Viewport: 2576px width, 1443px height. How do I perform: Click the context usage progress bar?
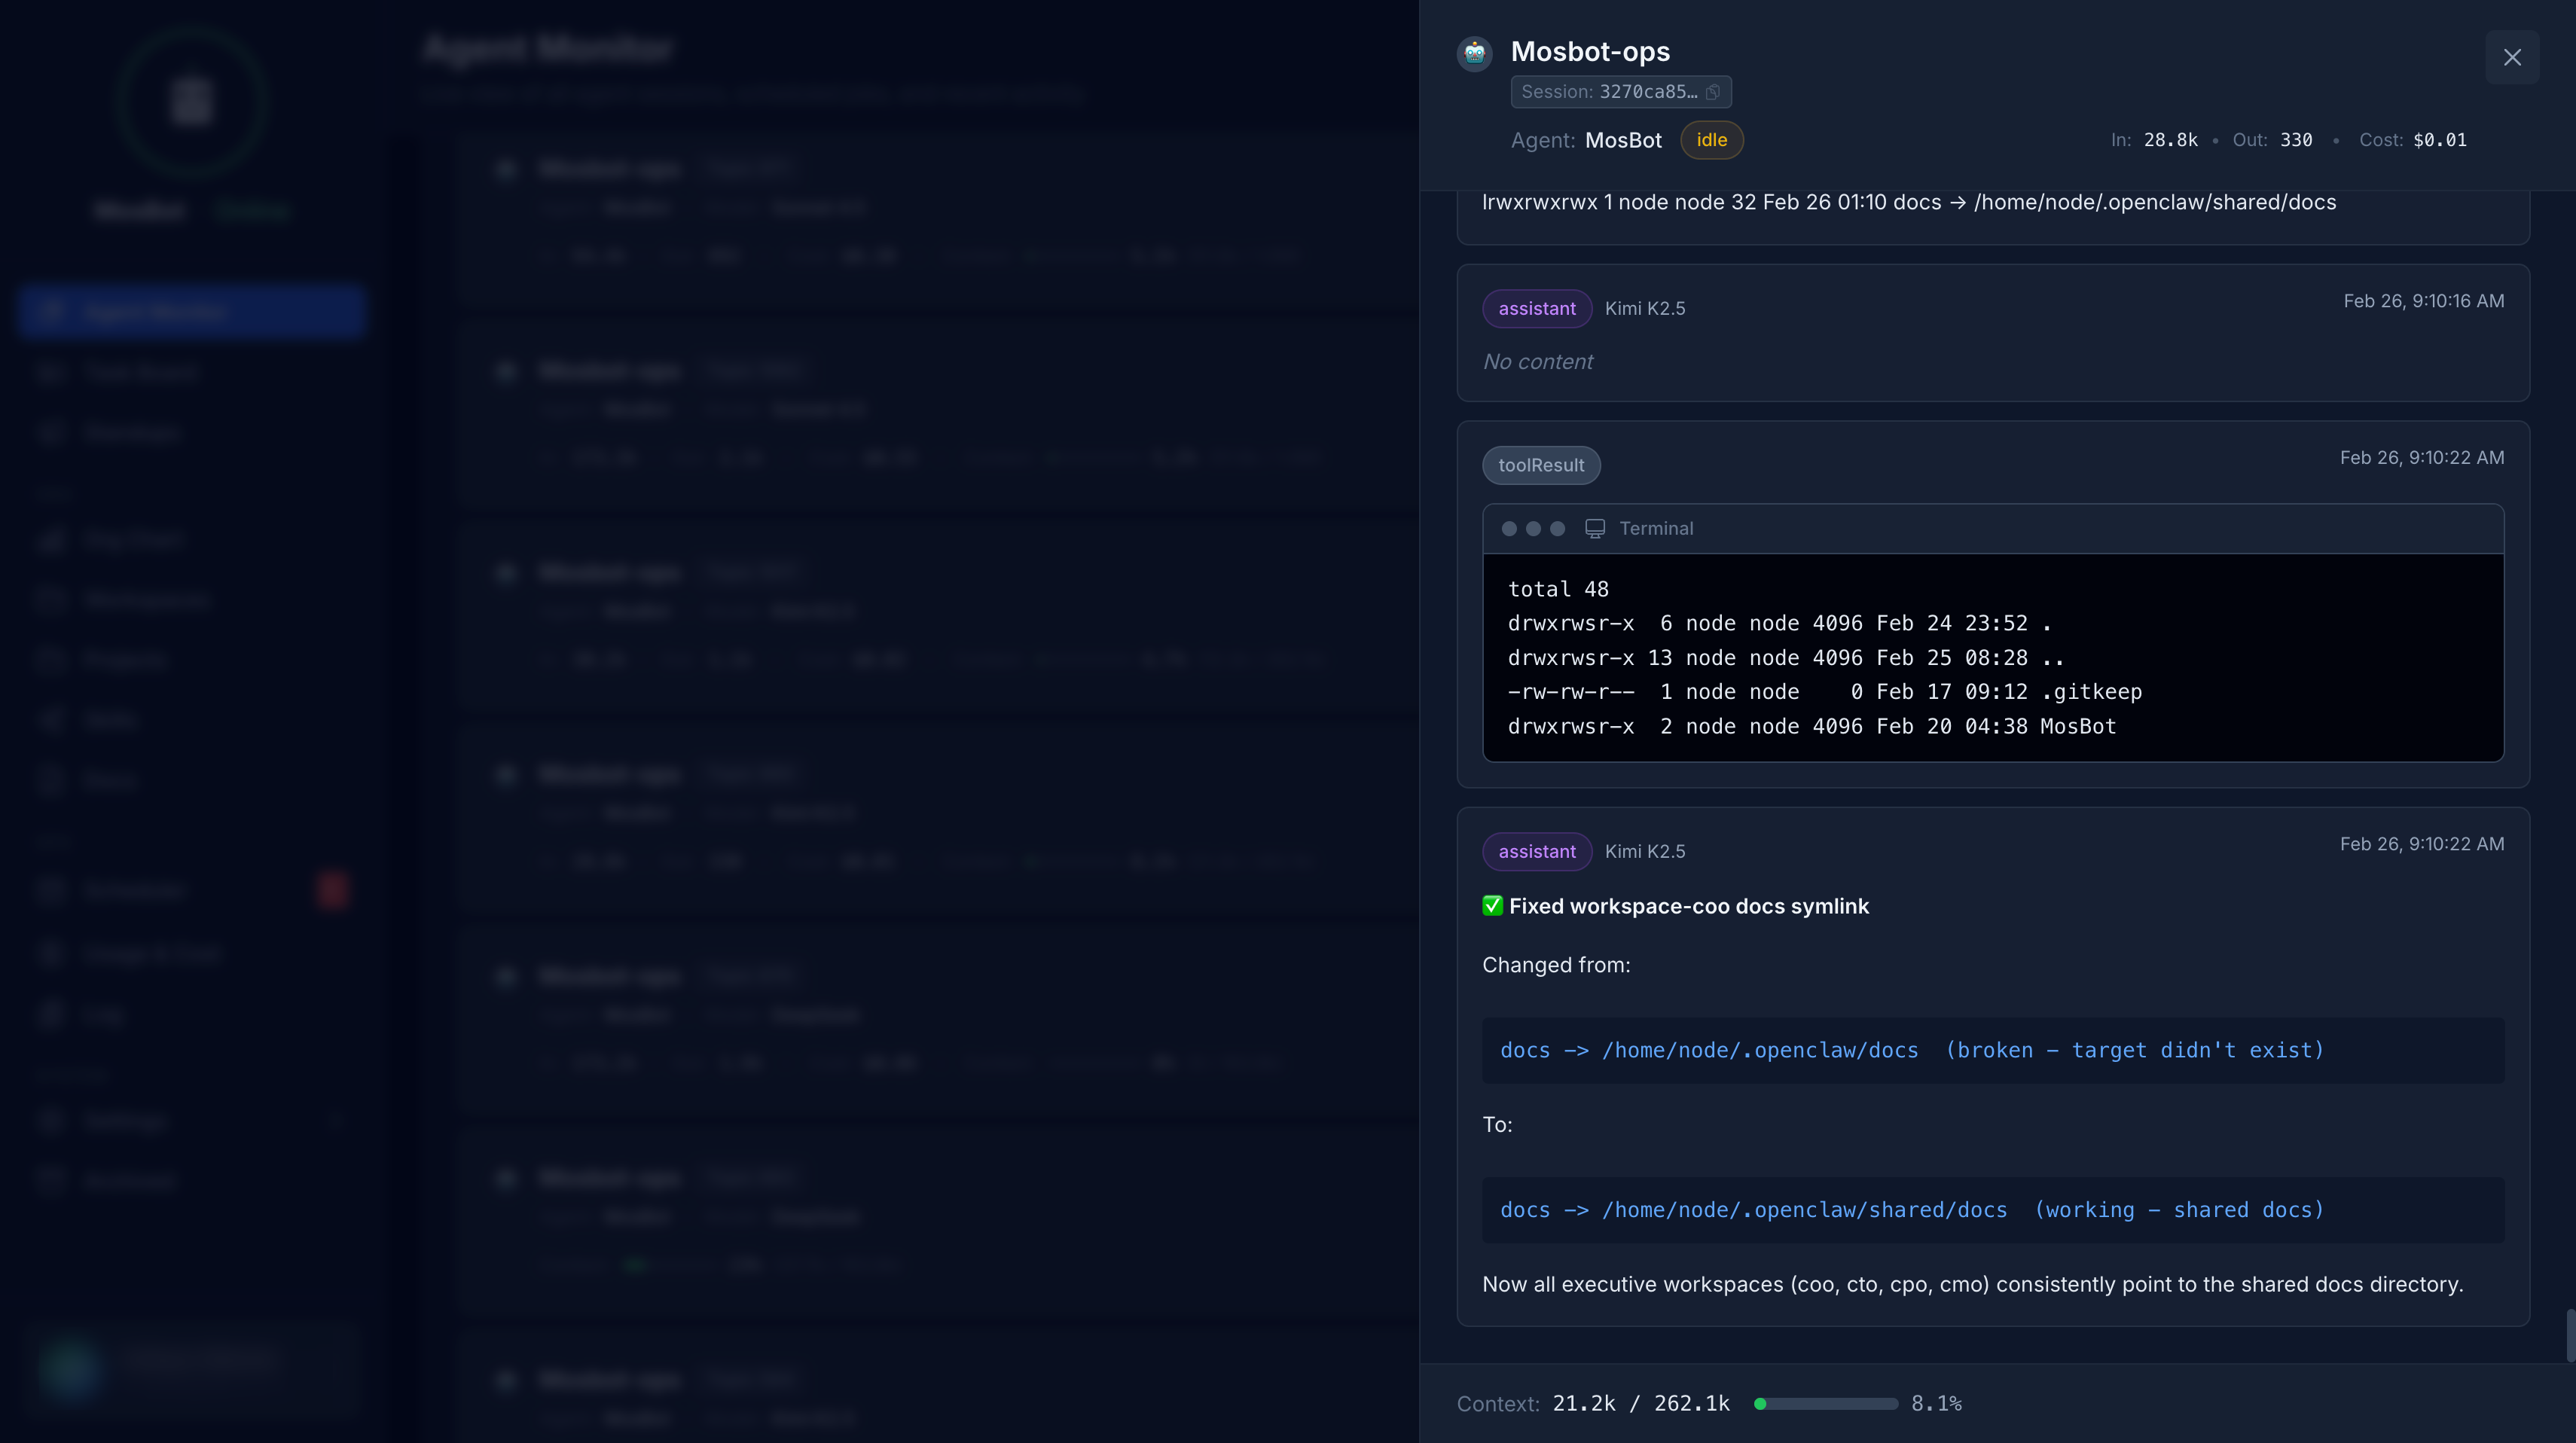pos(1824,1404)
